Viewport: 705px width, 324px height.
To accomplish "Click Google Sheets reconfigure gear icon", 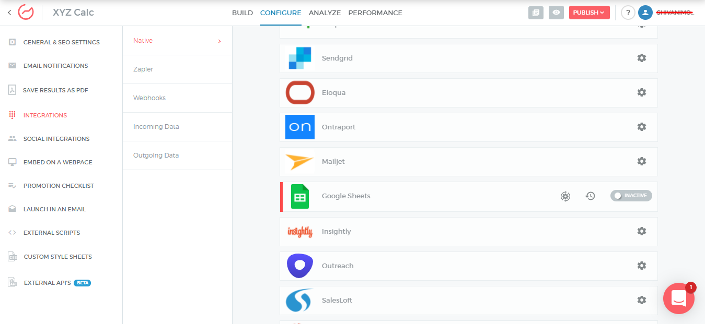I will click(x=565, y=196).
